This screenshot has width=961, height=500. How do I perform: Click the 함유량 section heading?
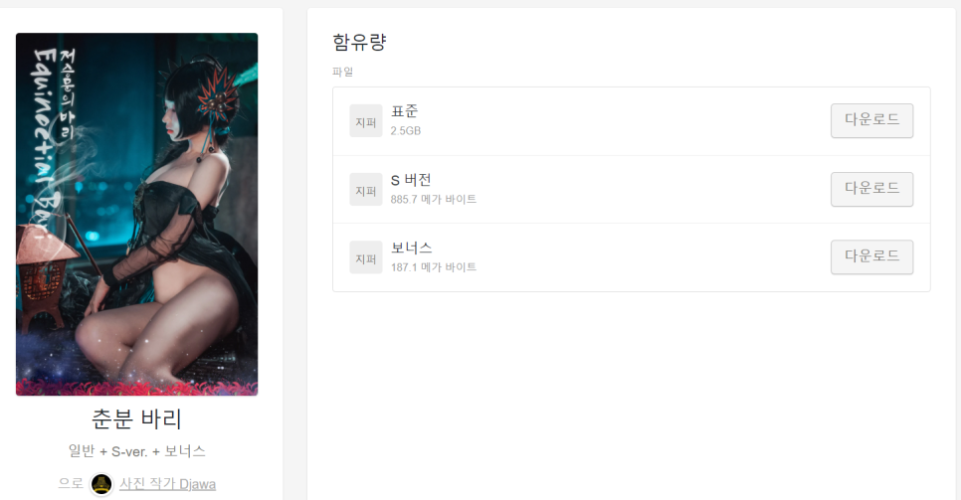(359, 43)
